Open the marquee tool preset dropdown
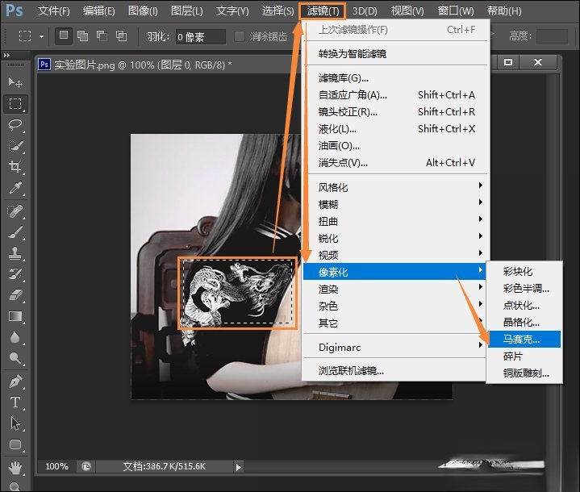The height and width of the screenshot is (492, 580). tap(41, 36)
